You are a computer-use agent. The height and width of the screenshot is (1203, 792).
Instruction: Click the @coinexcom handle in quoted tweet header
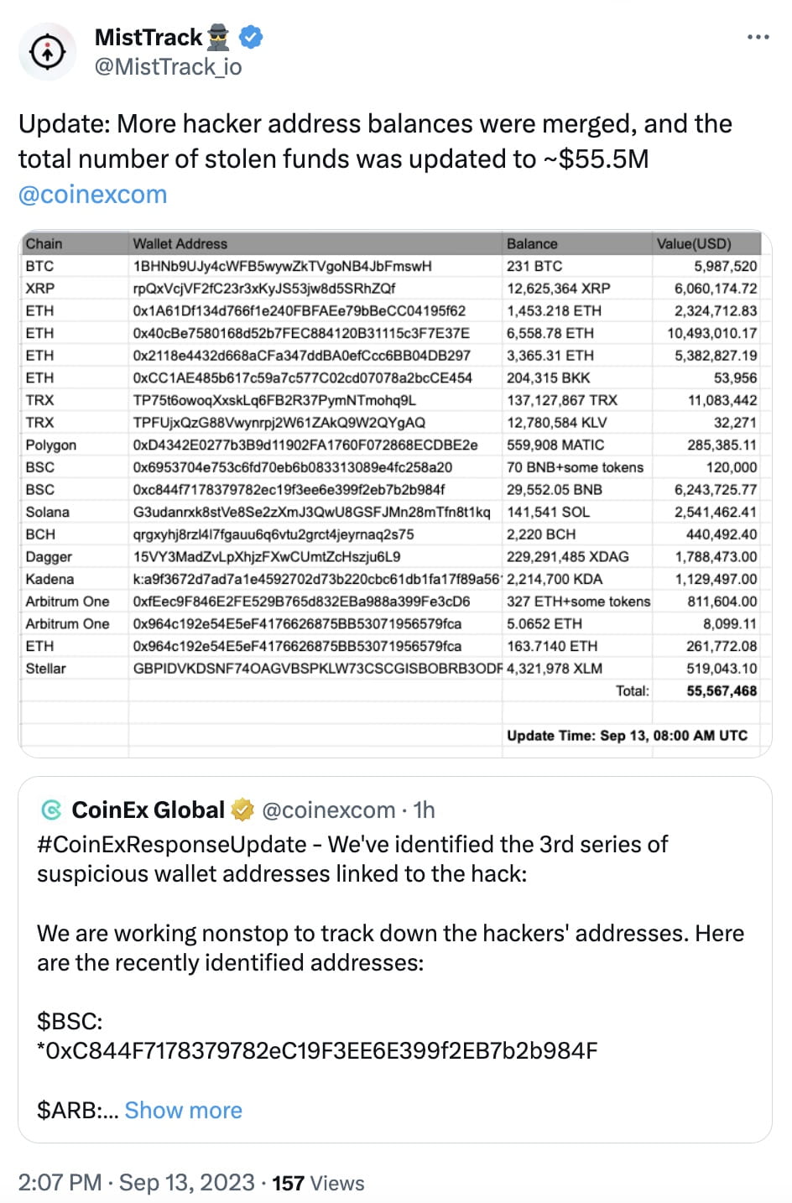[x=328, y=810]
